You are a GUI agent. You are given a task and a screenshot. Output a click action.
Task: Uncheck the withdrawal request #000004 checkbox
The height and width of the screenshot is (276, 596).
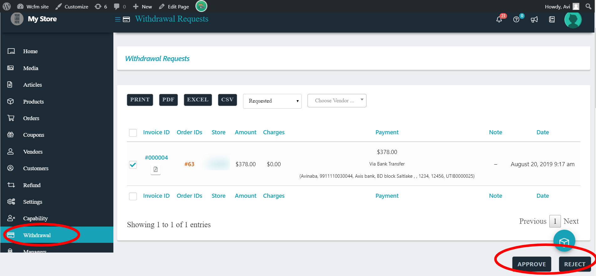133,165
